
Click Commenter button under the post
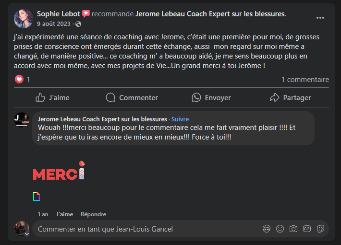[x=132, y=98]
